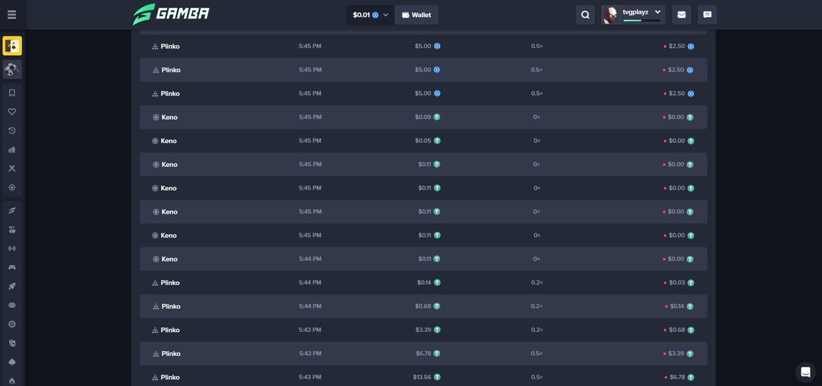Open the Gamba originals lightning icon

coord(12,210)
